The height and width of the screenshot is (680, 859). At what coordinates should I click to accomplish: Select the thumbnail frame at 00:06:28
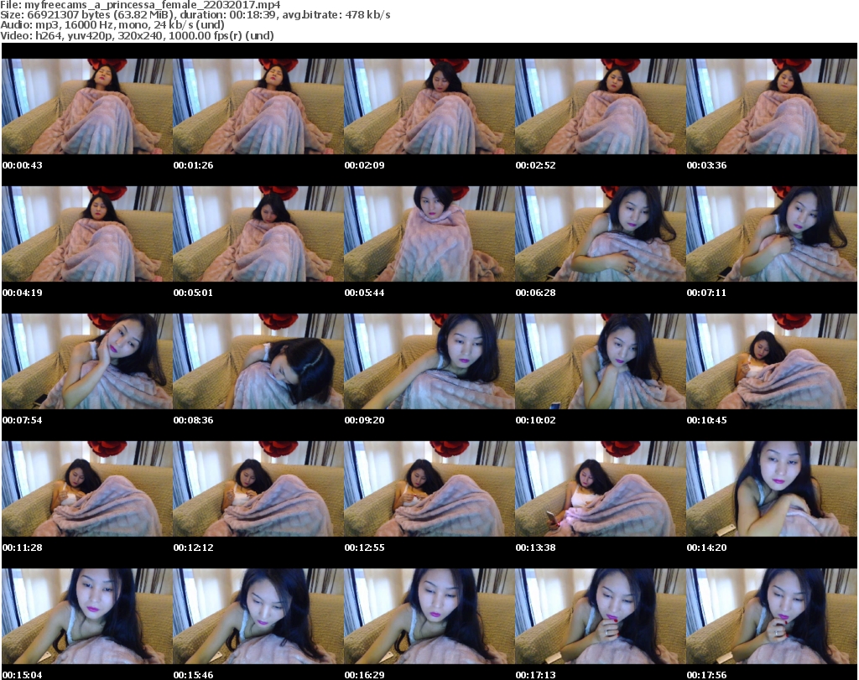(x=601, y=234)
